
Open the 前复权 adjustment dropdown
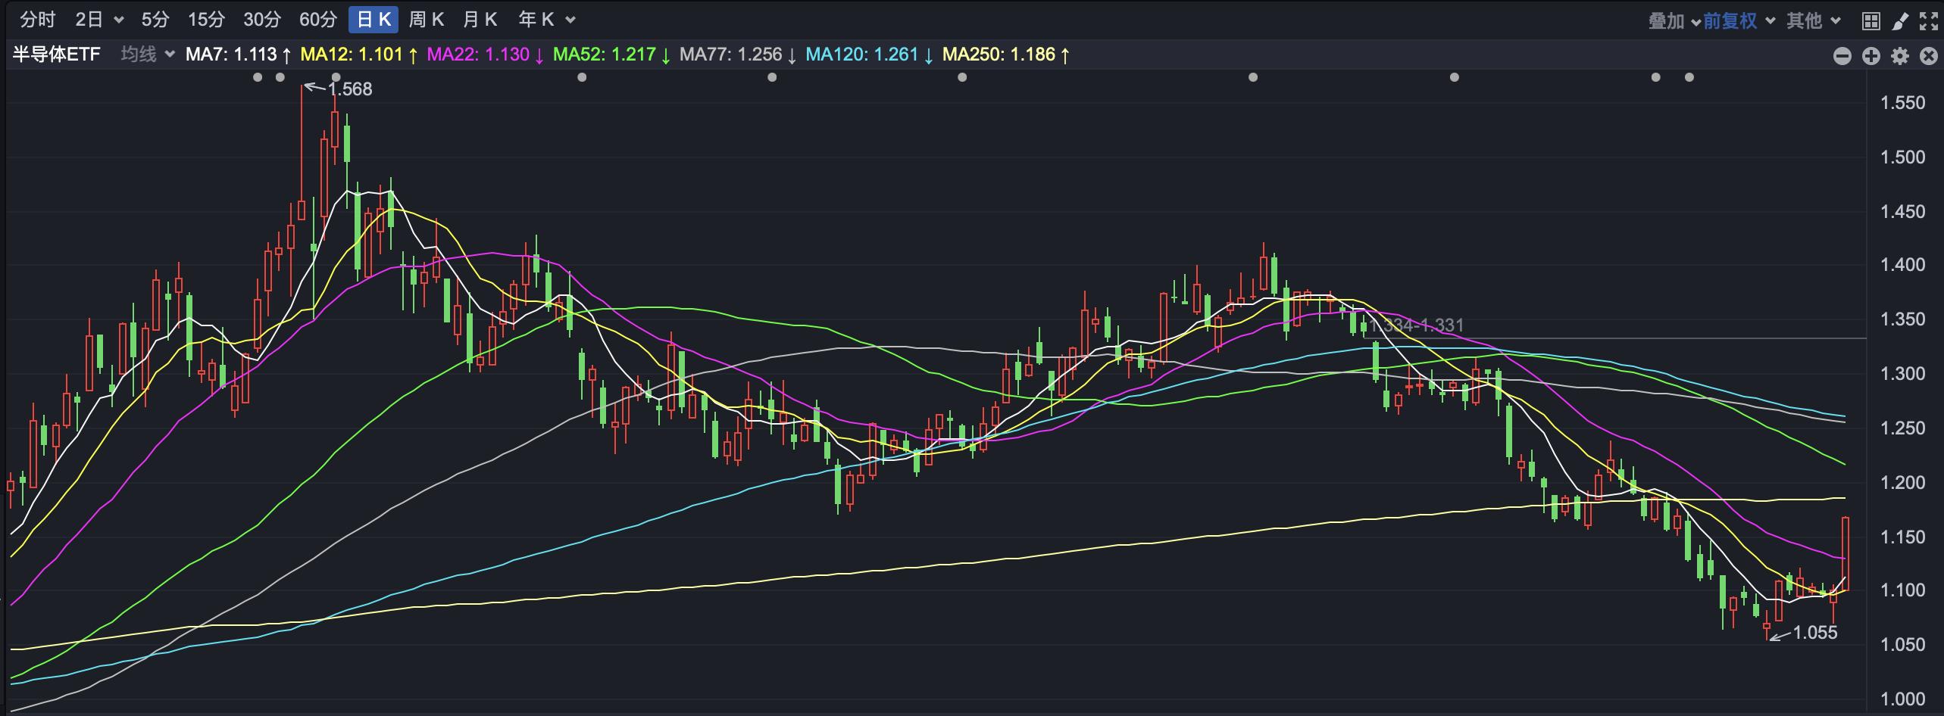click(x=1739, y=21)
